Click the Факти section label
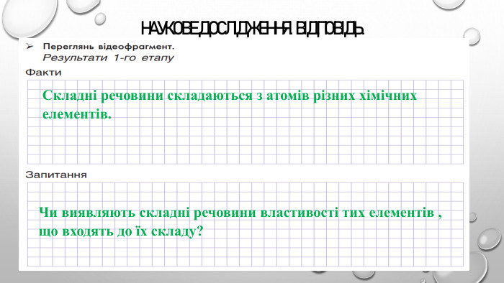 pyautogui.click(x=43, y=73)
